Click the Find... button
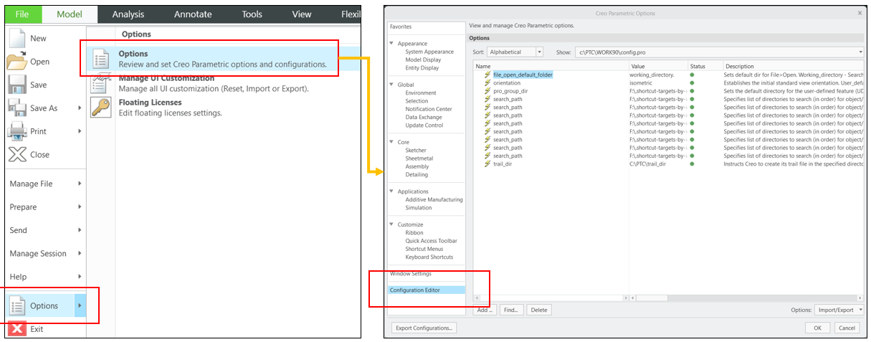The image size is (871, 342). coord(510,310)
